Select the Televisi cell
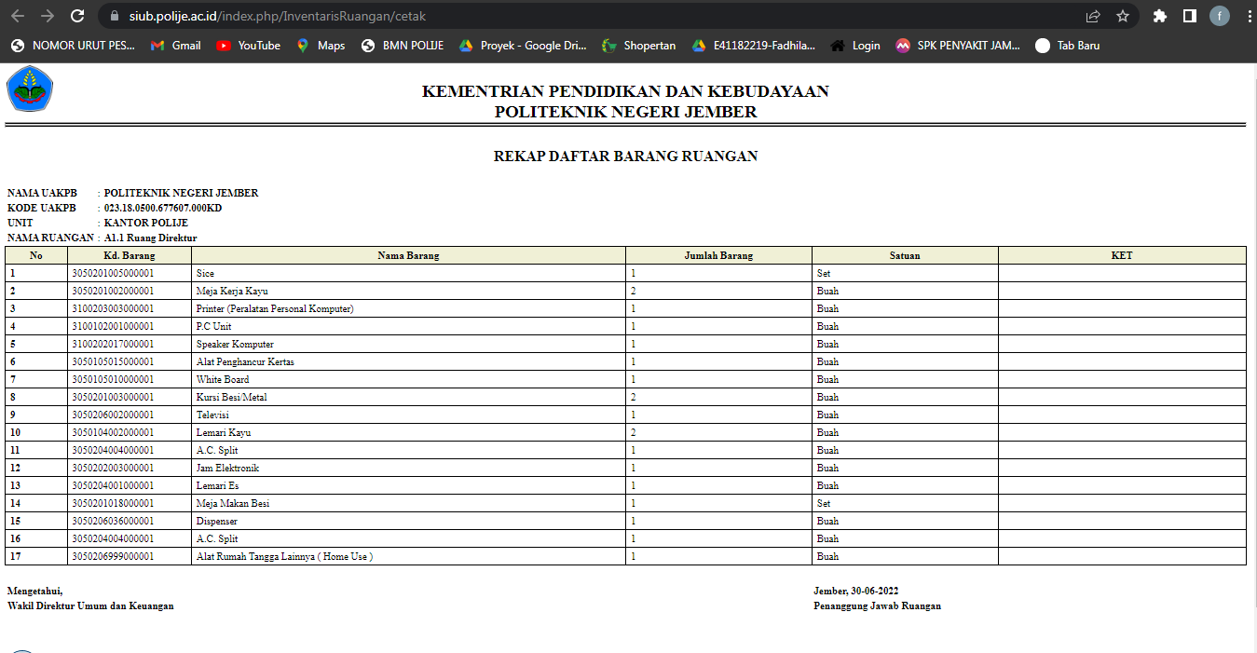Image resolution: width=1257 pixels, height=653 pixels. [x=408, y=415]
